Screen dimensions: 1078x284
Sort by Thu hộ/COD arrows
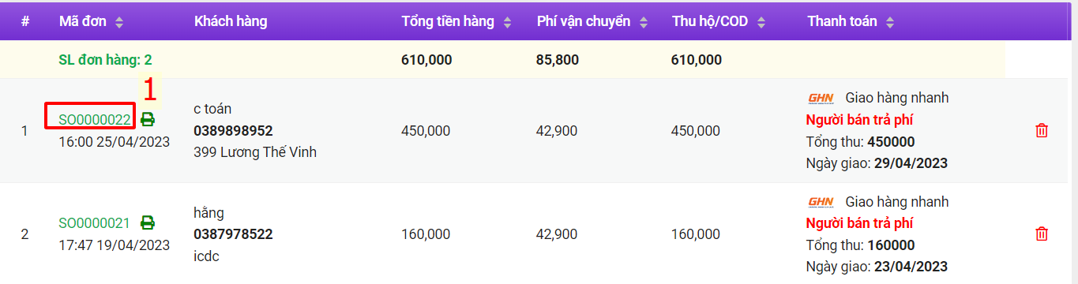coord(762,22)
